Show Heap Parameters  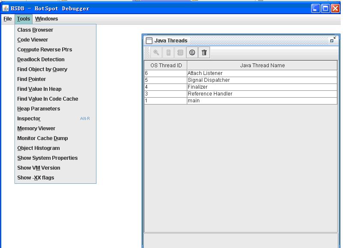click(55, 109)
